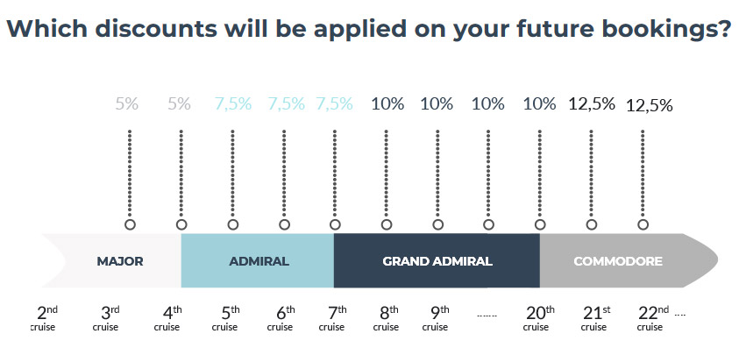Click the circle marker above 22nd cruise

tap(643, 224)
